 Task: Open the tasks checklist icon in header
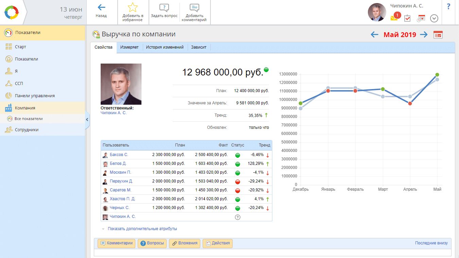(407, 18)
